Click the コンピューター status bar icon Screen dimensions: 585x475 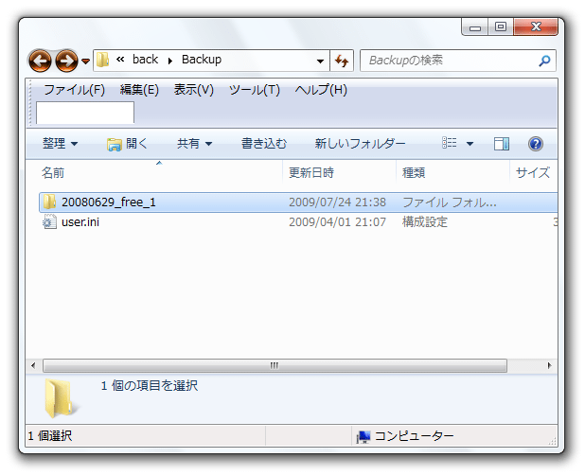(363, 436)
